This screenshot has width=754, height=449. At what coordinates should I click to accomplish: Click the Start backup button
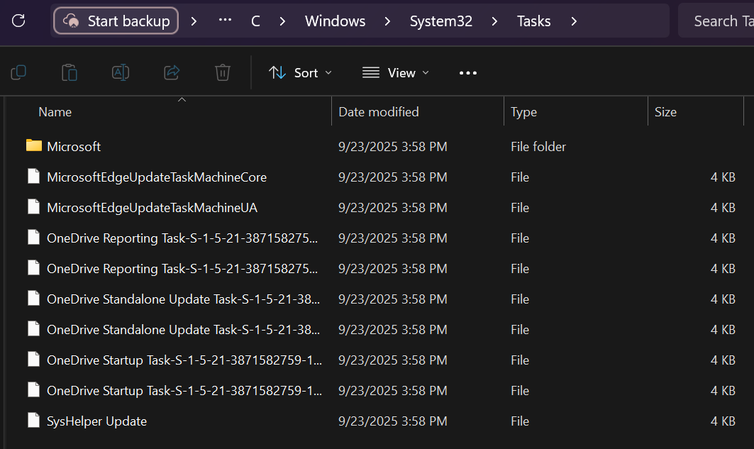pyautogui.click(x=115, y=21)
